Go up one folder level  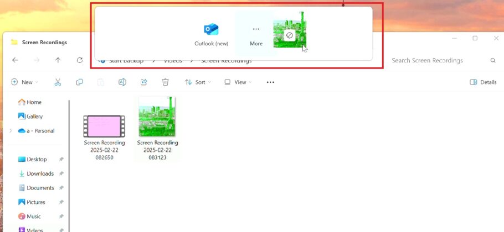tap(58, 60)
